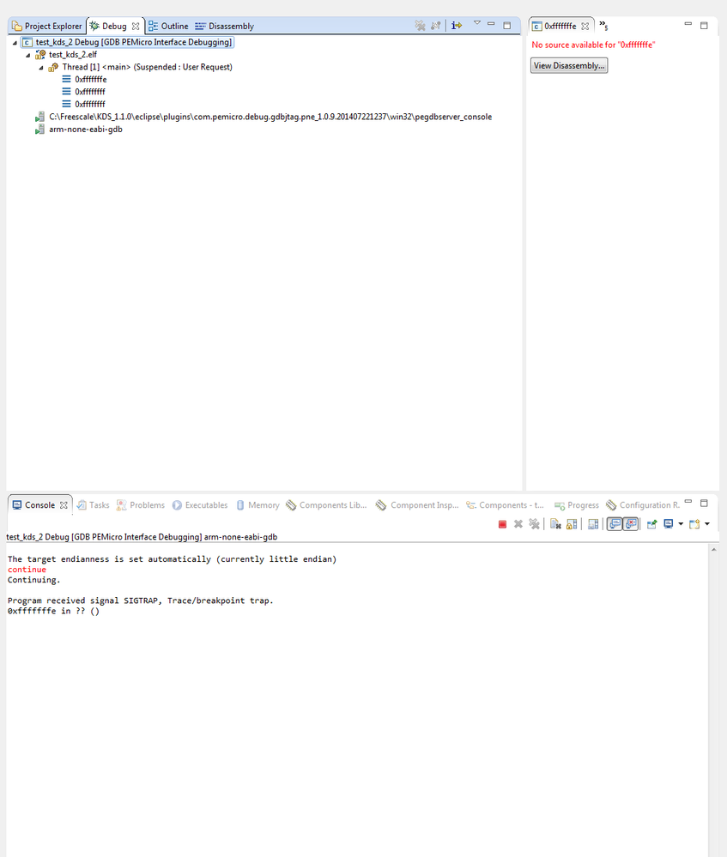This screenshot has height=857, width=727.
Task: Open the Debug view menu triangle
Action: point(477,24)
